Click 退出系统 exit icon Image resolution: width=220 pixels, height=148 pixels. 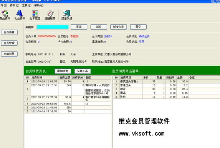67,15
